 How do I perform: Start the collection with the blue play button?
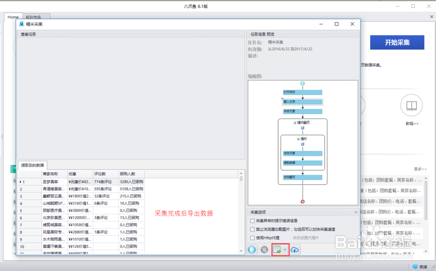252,250
